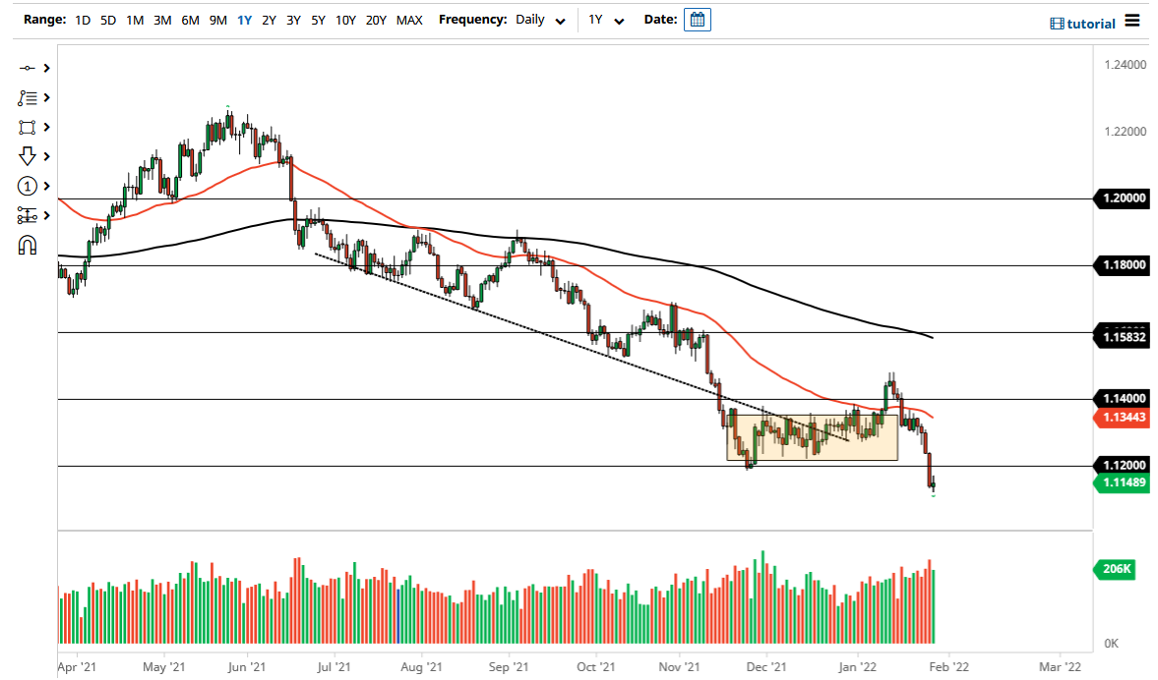Select the 3M range tab
Screen dimensions: 1158x680
tap(162, 20)
